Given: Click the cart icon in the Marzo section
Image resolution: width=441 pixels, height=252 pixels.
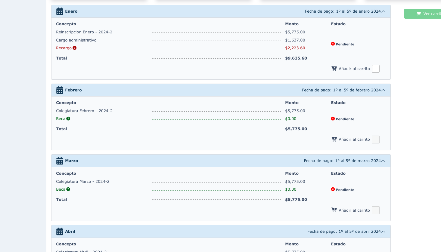Looking at the screenshot, I should [334, 210].
